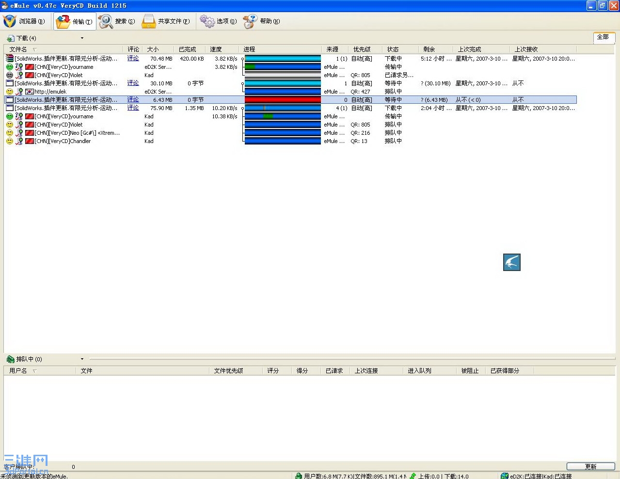
Task: Select the http://emulek source row
Action: (291, 92)
